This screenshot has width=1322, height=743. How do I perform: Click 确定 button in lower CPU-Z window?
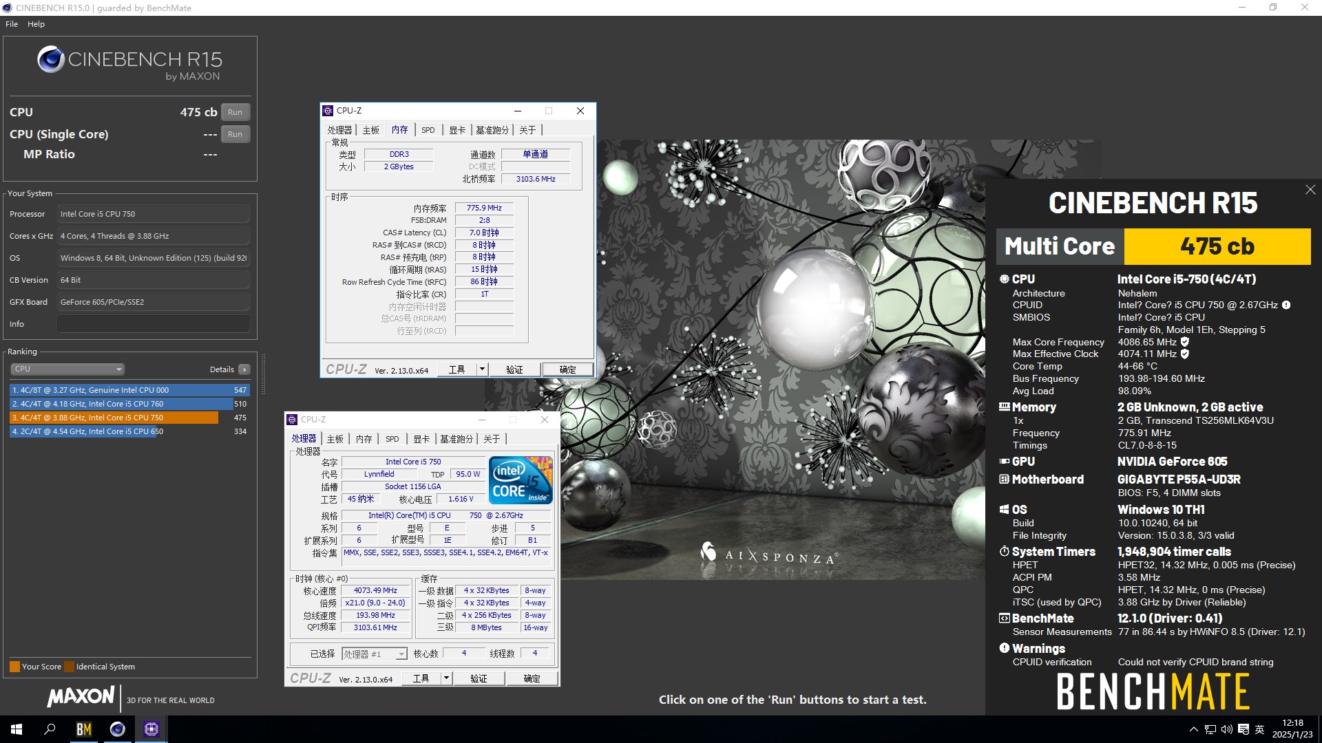pyautogui.click(x=532, y=678)
